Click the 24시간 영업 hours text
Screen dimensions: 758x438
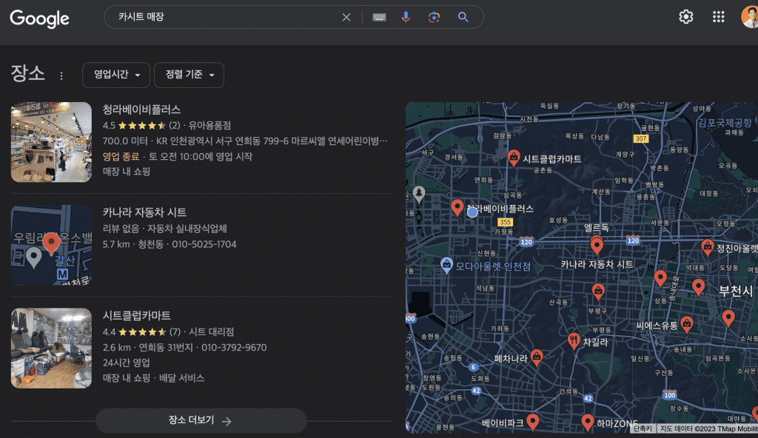pos(126,363)
